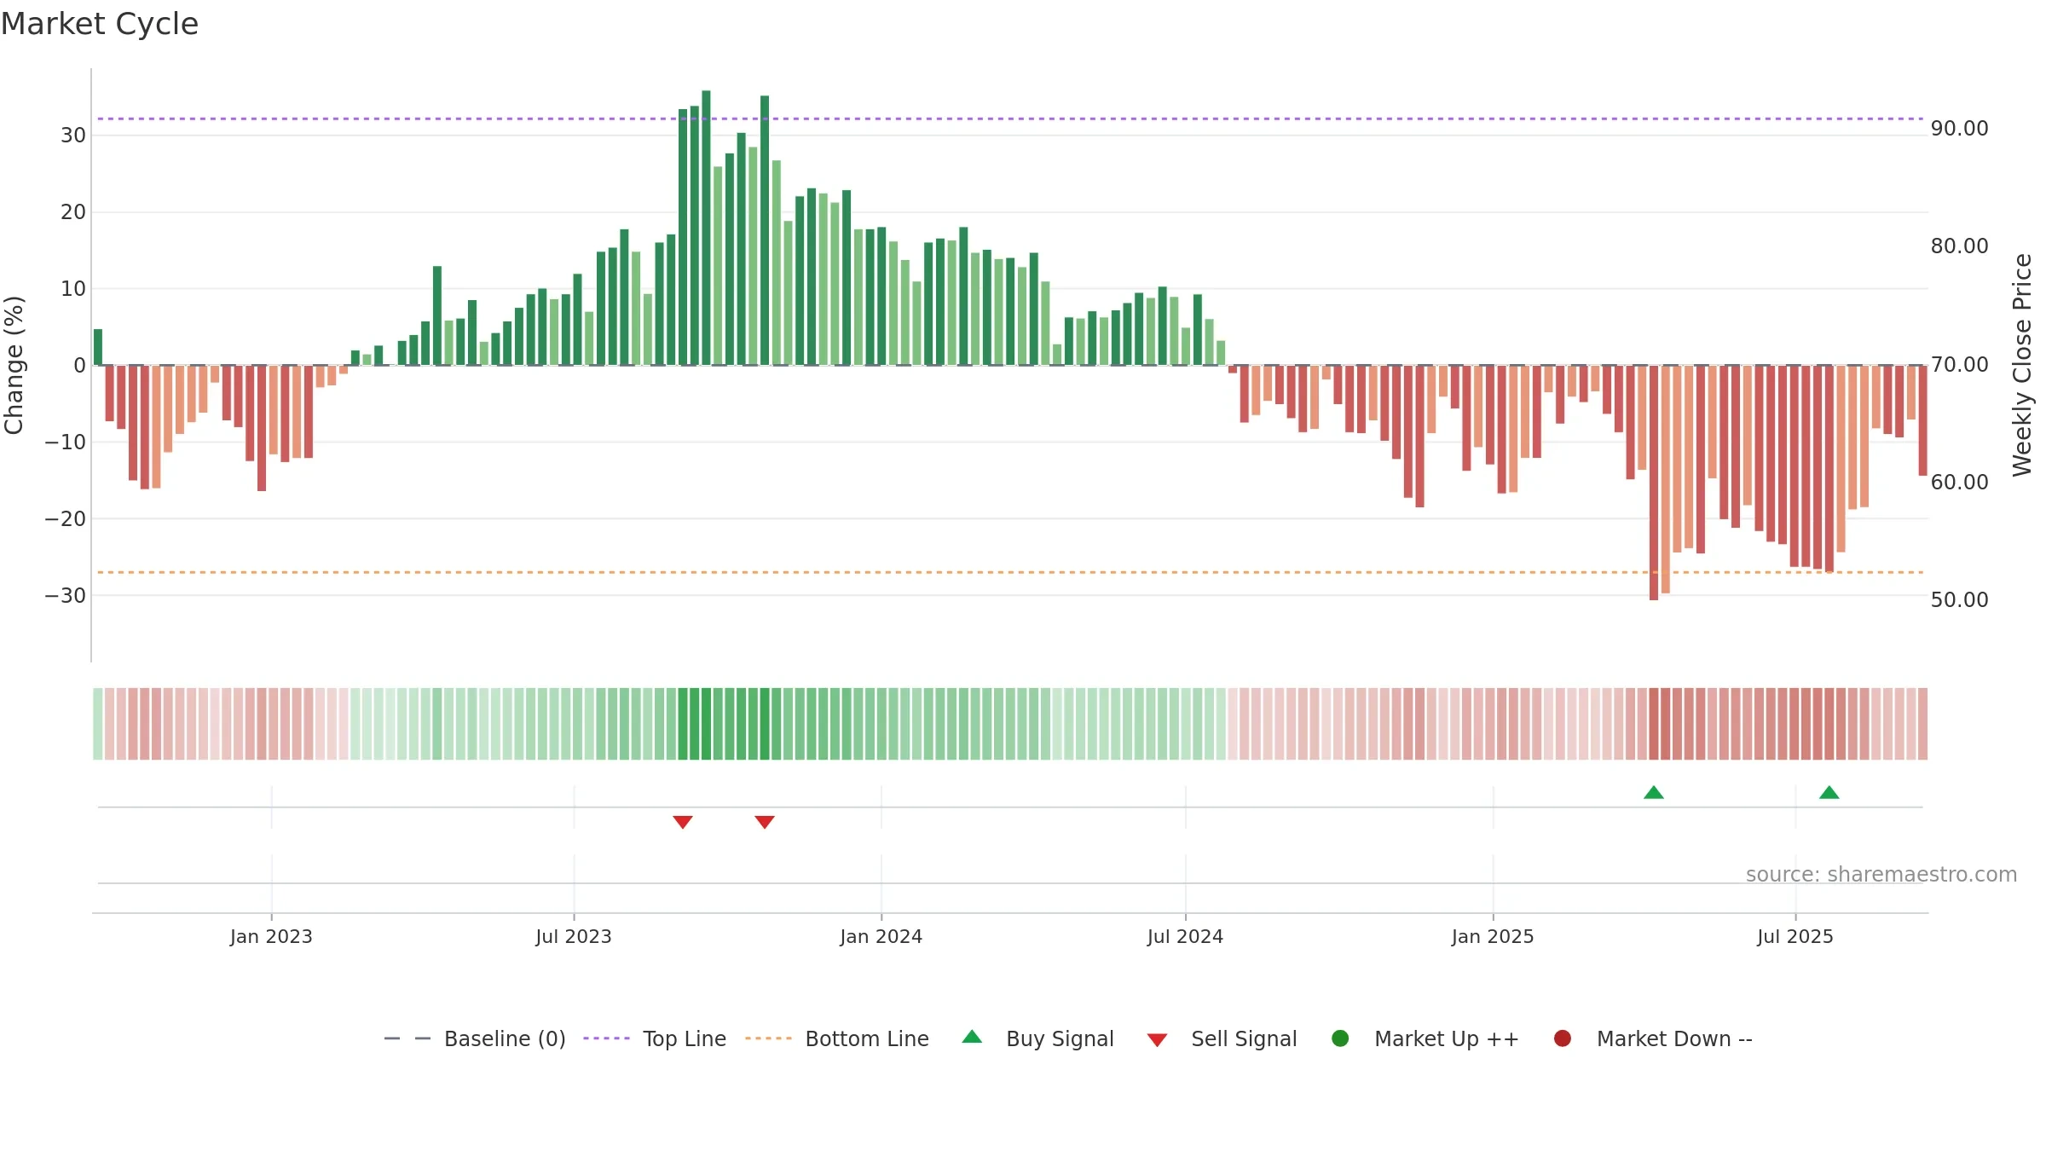
Task: Click the Jan 2025 axis label
Action: pos(1493,936)
